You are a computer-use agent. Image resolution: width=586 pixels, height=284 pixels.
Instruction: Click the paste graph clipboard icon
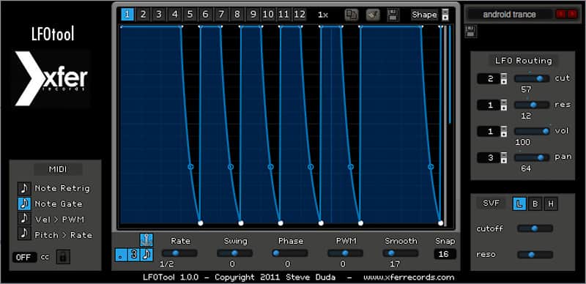[x=373, y=15]
